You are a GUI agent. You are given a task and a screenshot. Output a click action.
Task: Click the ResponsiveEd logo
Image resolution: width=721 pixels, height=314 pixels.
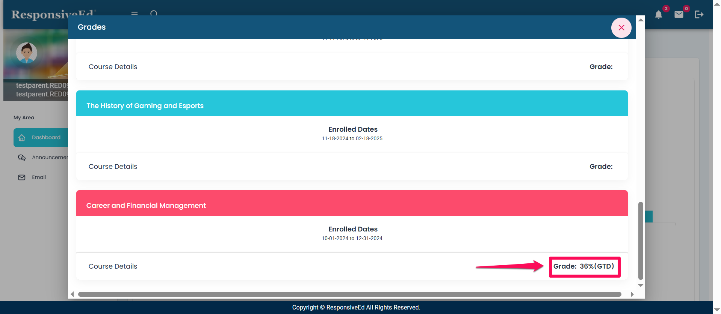coord(53,14)
